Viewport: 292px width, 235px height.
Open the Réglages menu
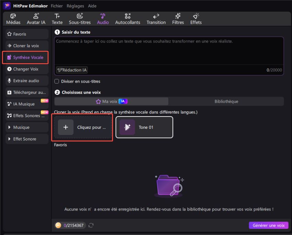(x=75, y=6)
